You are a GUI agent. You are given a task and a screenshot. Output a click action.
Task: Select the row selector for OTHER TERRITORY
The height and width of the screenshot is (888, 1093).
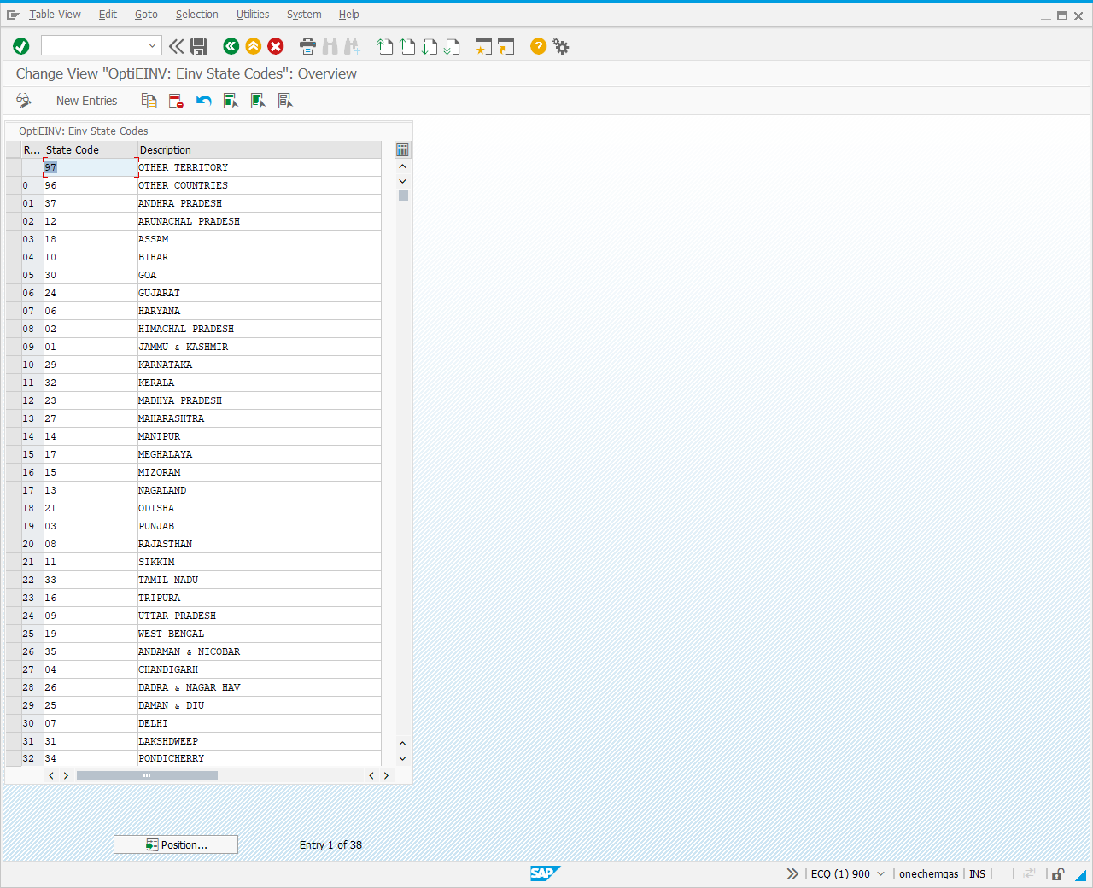click(14, 167)
